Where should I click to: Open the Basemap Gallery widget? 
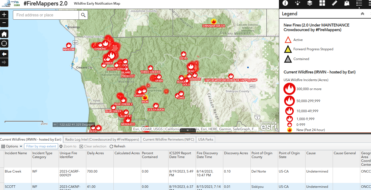click(x=322, y=3)
